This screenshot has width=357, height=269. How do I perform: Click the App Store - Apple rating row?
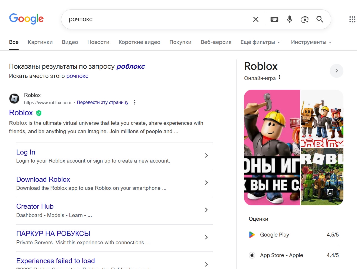click(x=294, y=255)
